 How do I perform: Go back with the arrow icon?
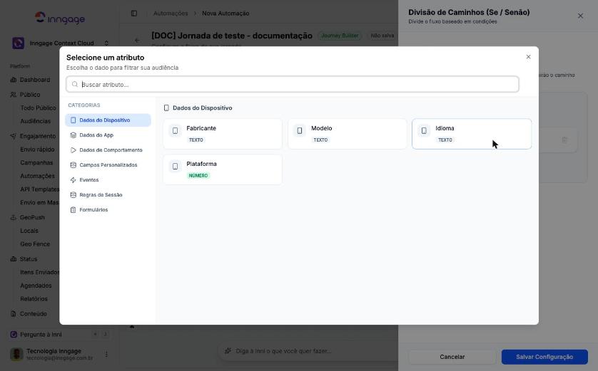coord(137,41)
